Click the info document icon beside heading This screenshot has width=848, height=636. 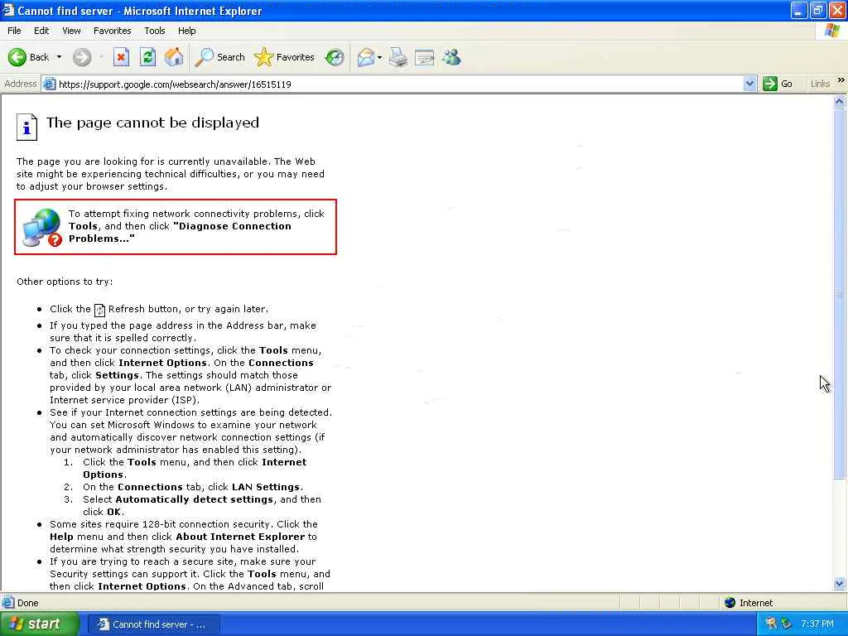26,127
